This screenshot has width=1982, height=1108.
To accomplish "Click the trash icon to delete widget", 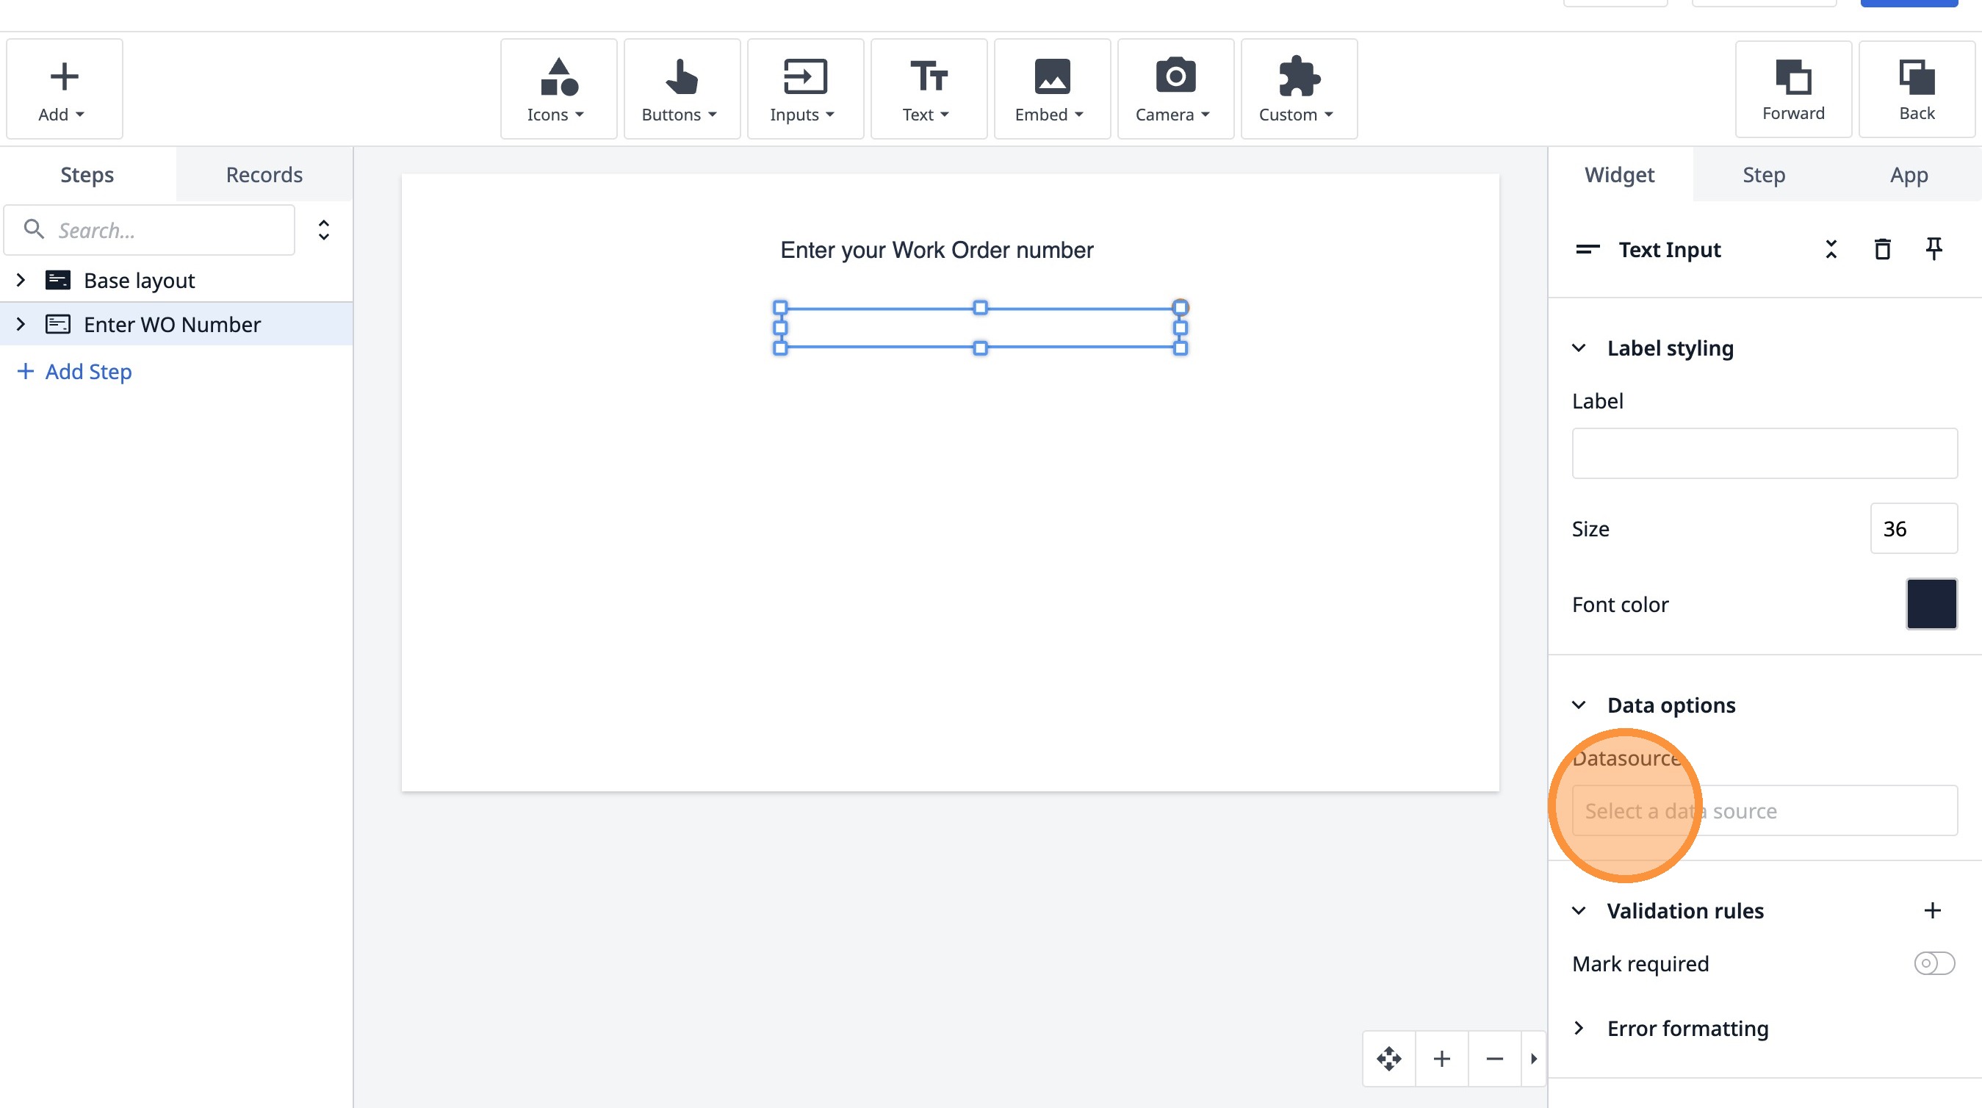I will [1882, 249].
